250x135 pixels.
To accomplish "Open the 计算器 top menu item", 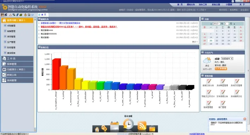I will click(229, 5).
